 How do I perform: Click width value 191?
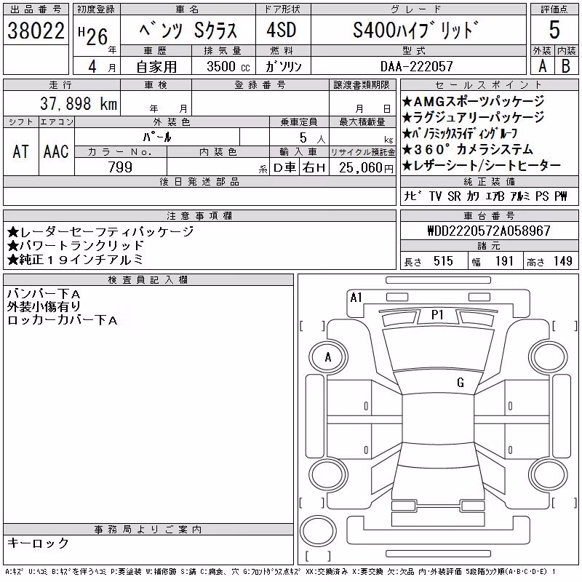click(504, 261)
